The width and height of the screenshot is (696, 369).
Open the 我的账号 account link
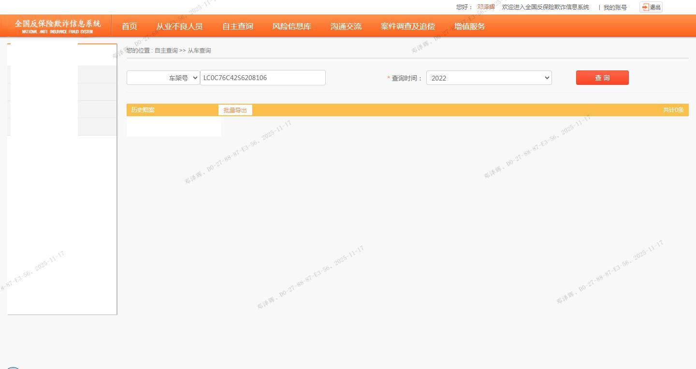click(615, 7)
